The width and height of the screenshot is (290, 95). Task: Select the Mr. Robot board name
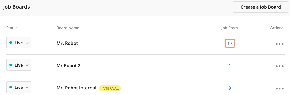point(67,43)
